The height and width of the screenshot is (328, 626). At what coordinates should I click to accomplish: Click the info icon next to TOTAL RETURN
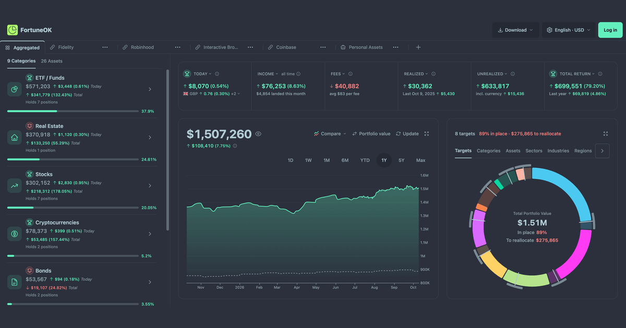point(600,74)
